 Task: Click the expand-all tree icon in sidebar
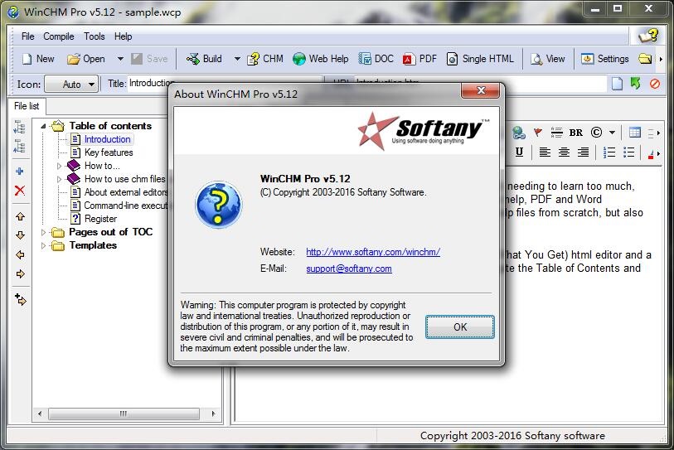[x=20, y=128]
